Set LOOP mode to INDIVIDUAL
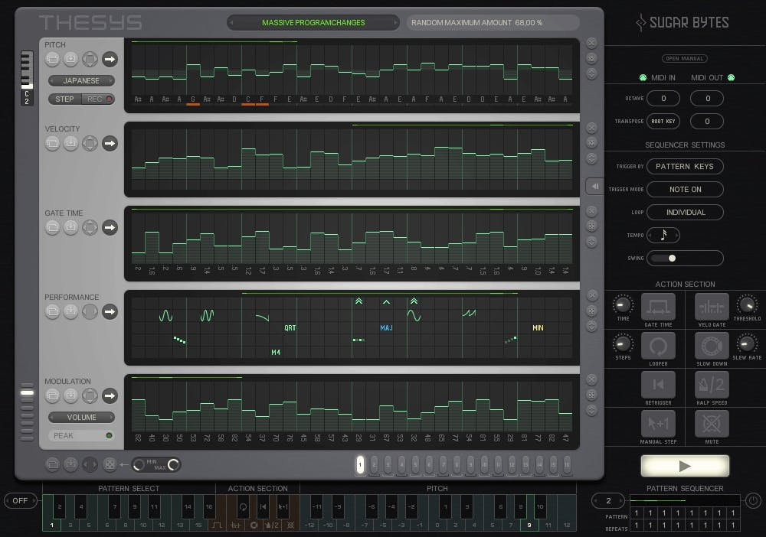 (x=685, y=212)
